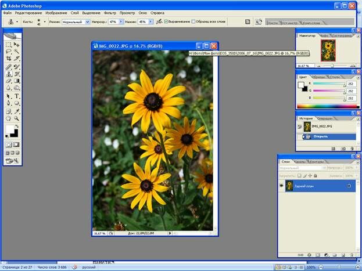Switch to the Каналы tab
This screenshot has height=271, width=362.
(x=299, y=161)
